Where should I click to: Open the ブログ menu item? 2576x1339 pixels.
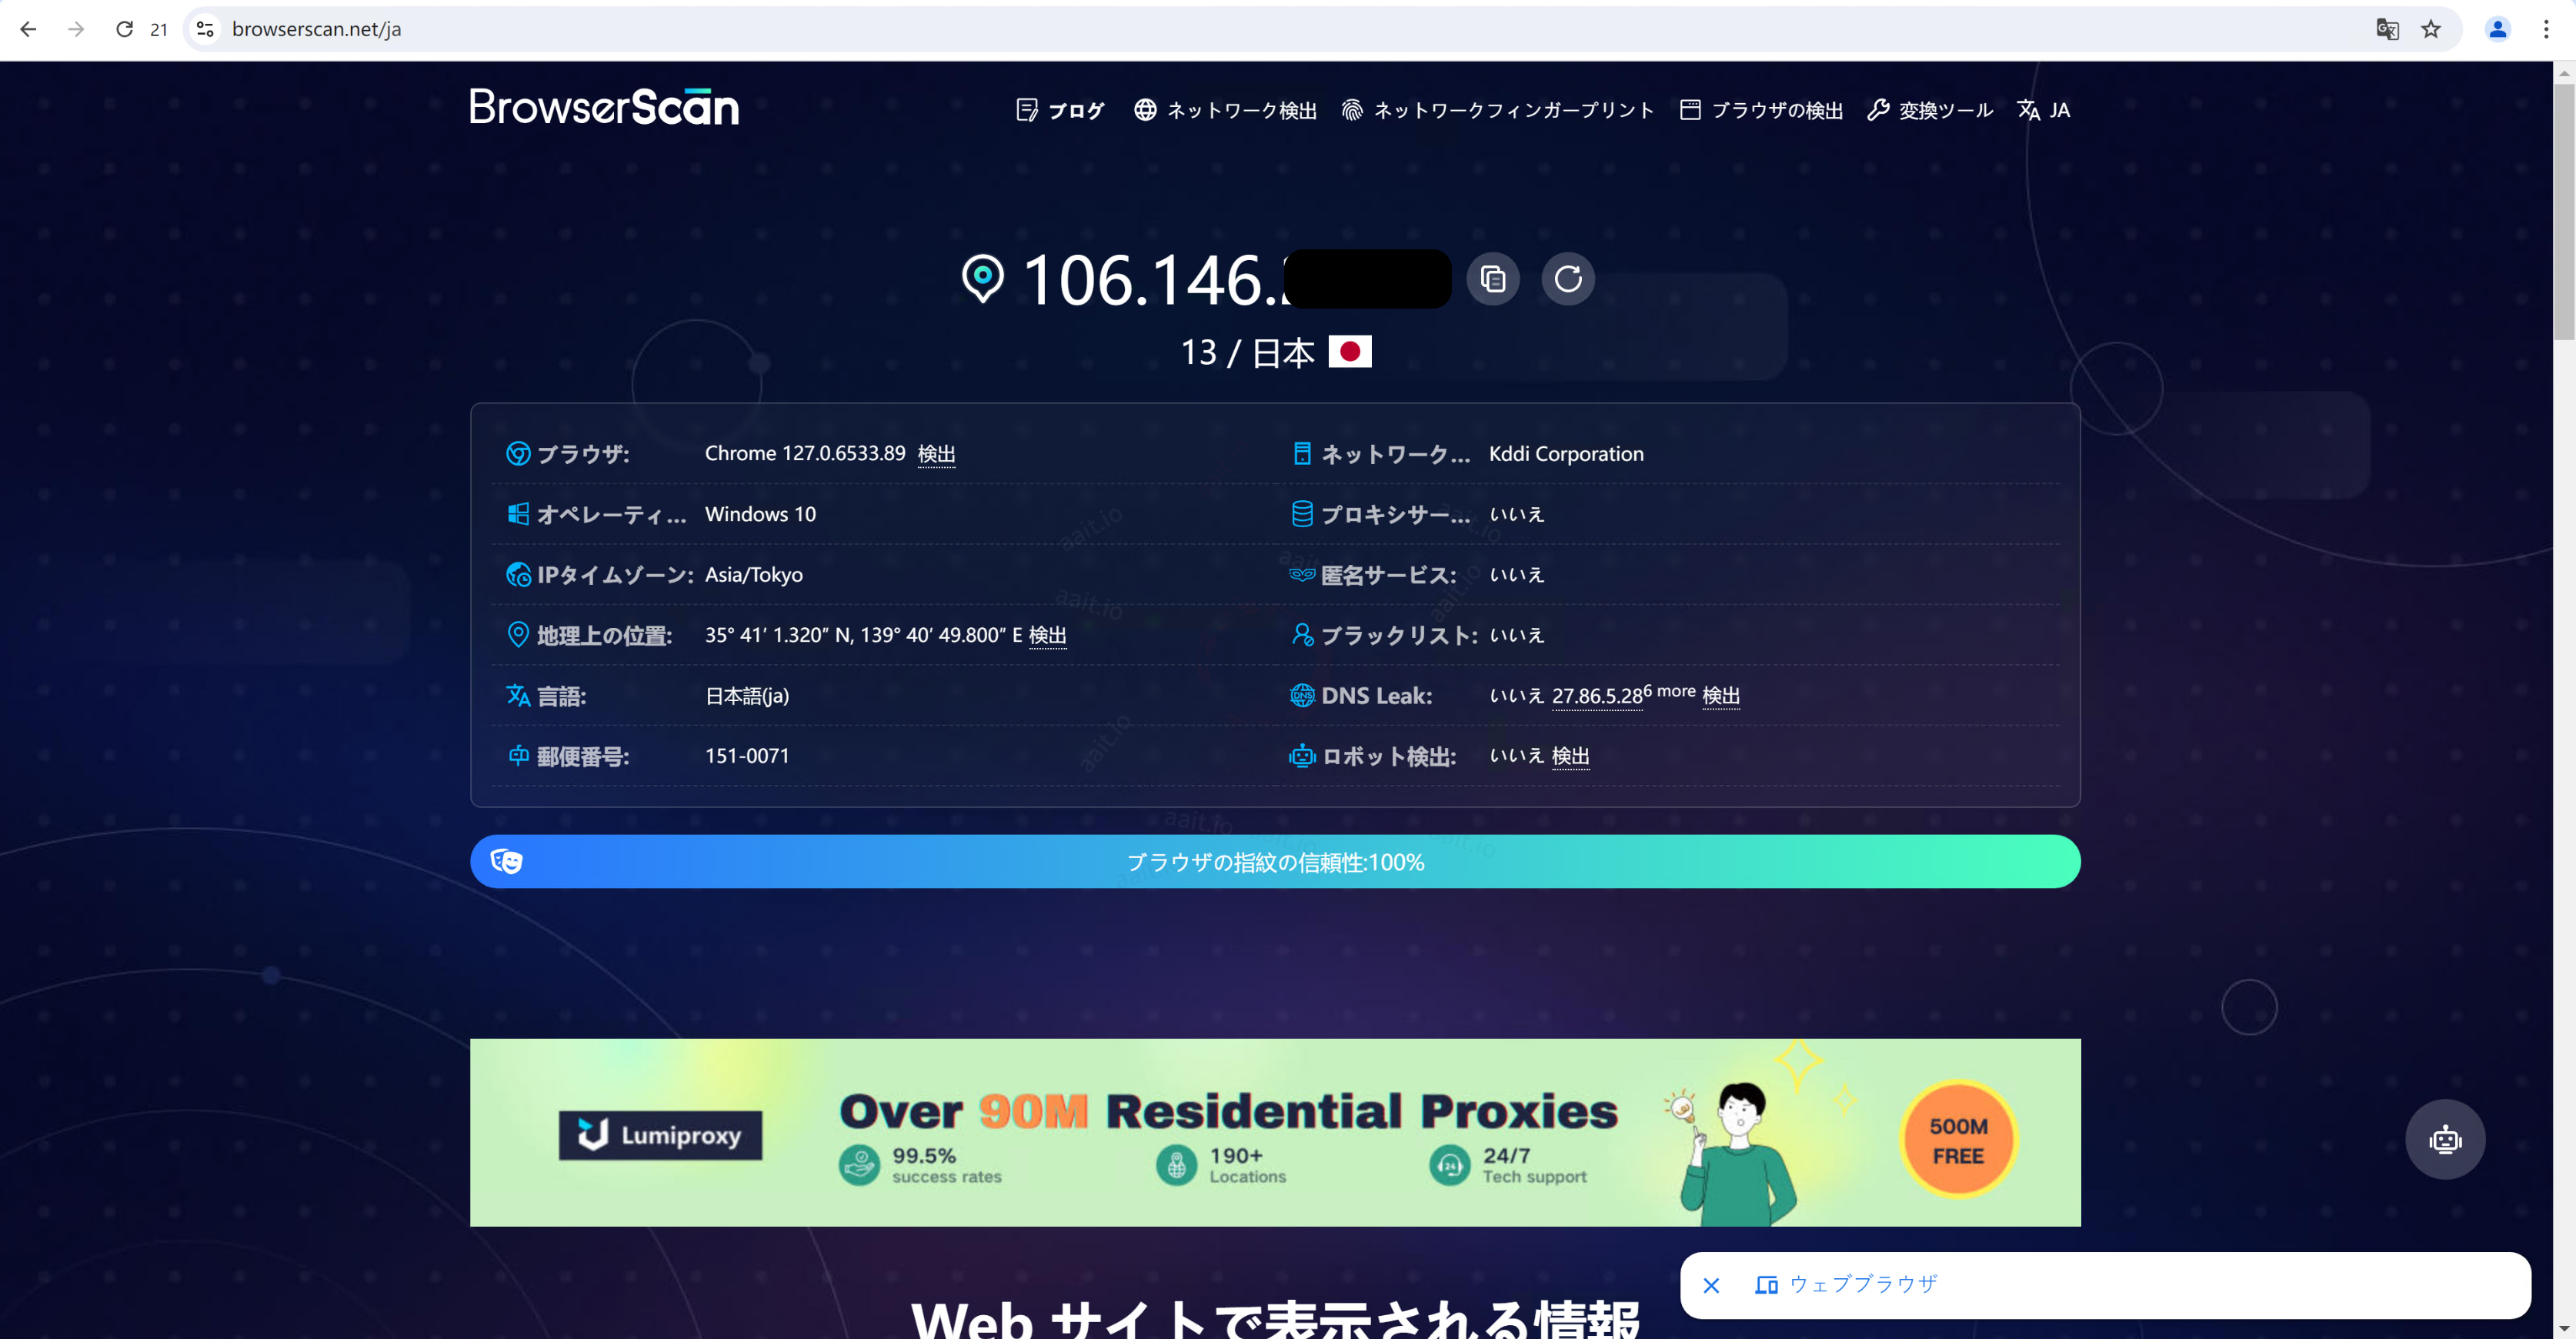(x=1060, y=110)
